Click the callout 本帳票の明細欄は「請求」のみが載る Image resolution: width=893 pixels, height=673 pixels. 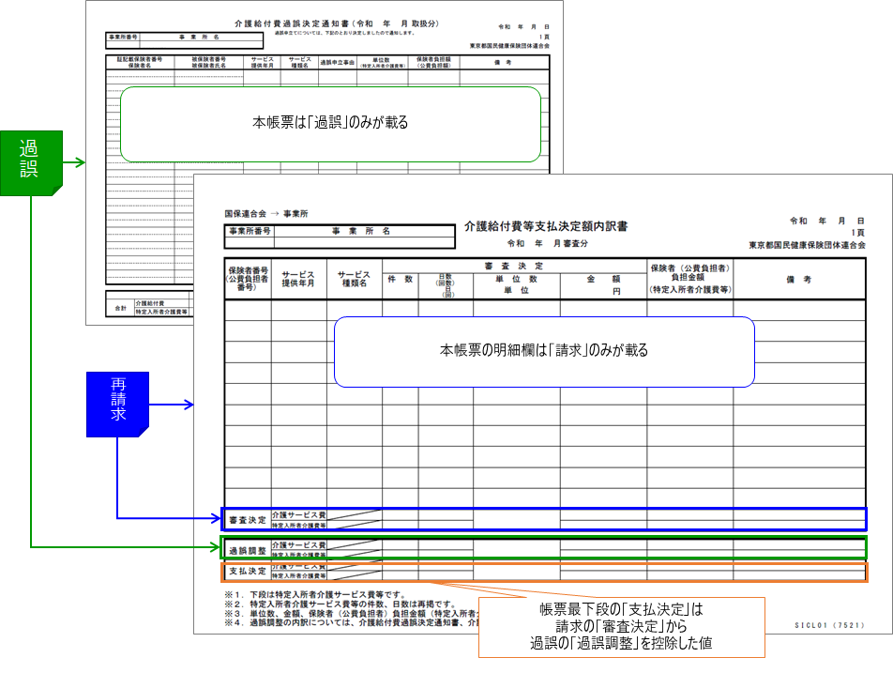click(544, 352)
